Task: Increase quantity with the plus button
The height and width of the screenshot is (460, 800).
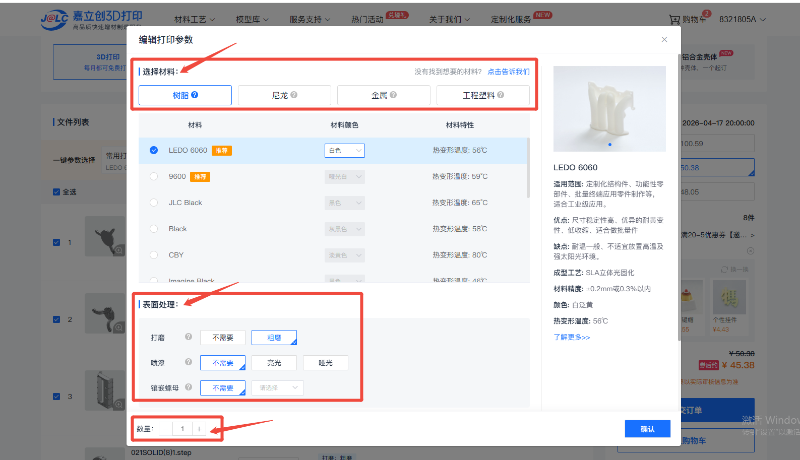Action: [x=199, y=429]
